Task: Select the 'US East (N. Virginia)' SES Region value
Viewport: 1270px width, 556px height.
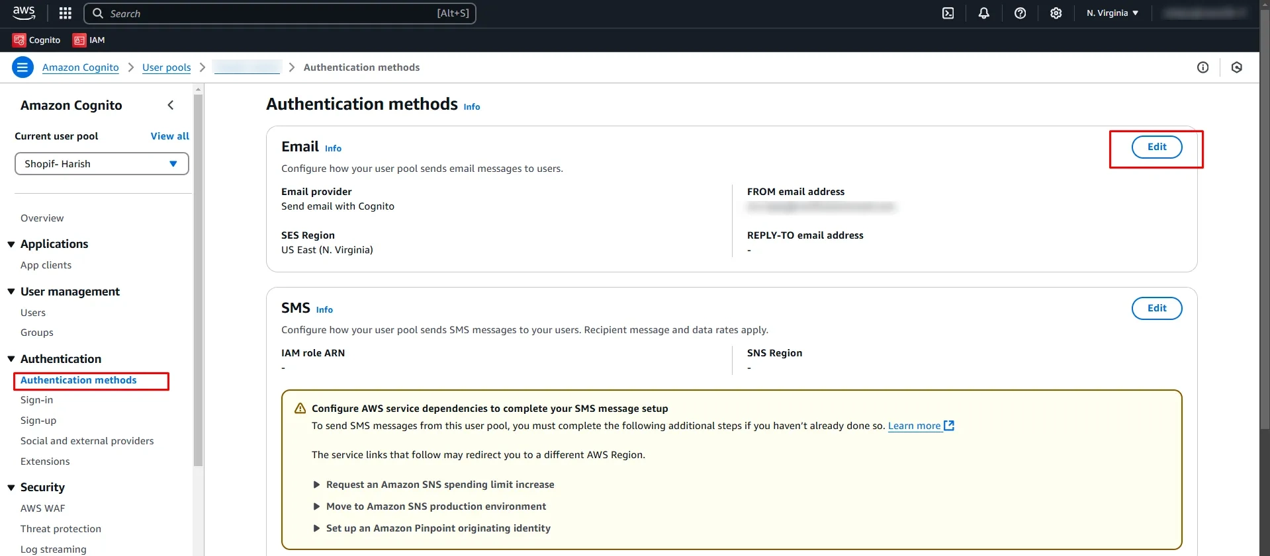Action: pos(327,250)
